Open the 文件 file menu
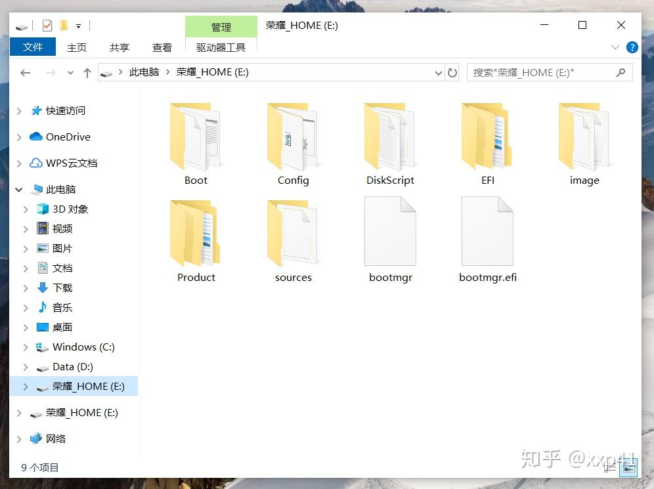Image resolution: width=654 pixels, height=489 pixels. (33, 47)
